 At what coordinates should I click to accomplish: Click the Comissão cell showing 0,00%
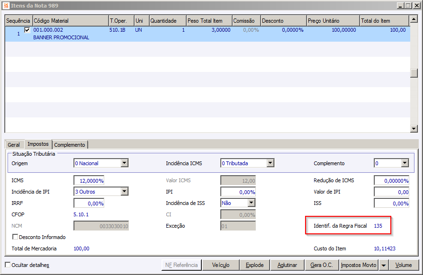point(251,30)
